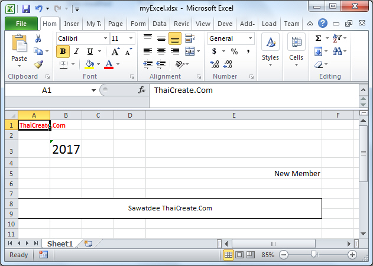Set middle vertical alignment
This screenshot has height=266, width=373.
tap(161, 38)
